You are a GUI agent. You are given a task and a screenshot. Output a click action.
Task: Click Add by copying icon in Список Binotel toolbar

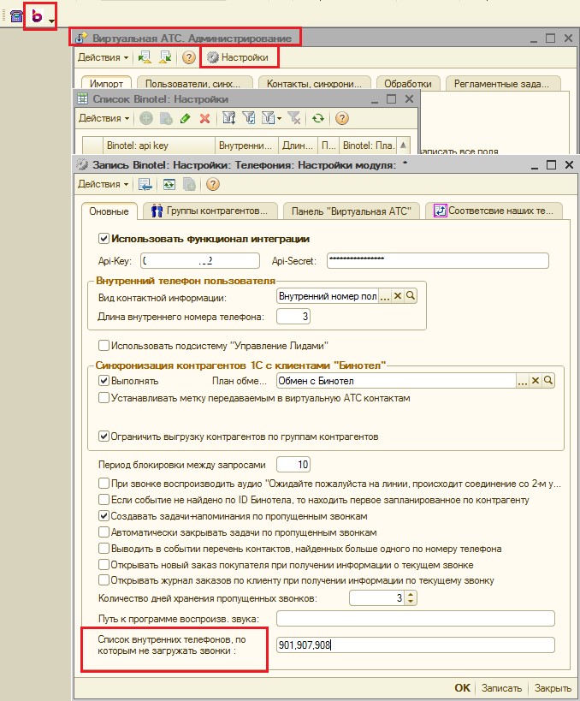(x=166, y=118)
